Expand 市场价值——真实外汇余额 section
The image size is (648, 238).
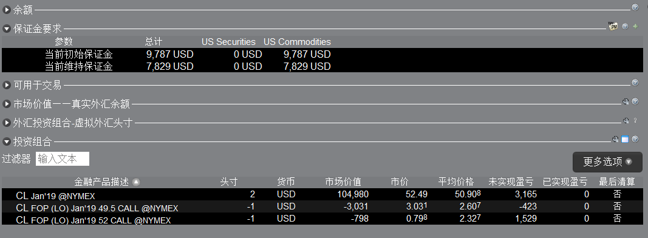7,104
